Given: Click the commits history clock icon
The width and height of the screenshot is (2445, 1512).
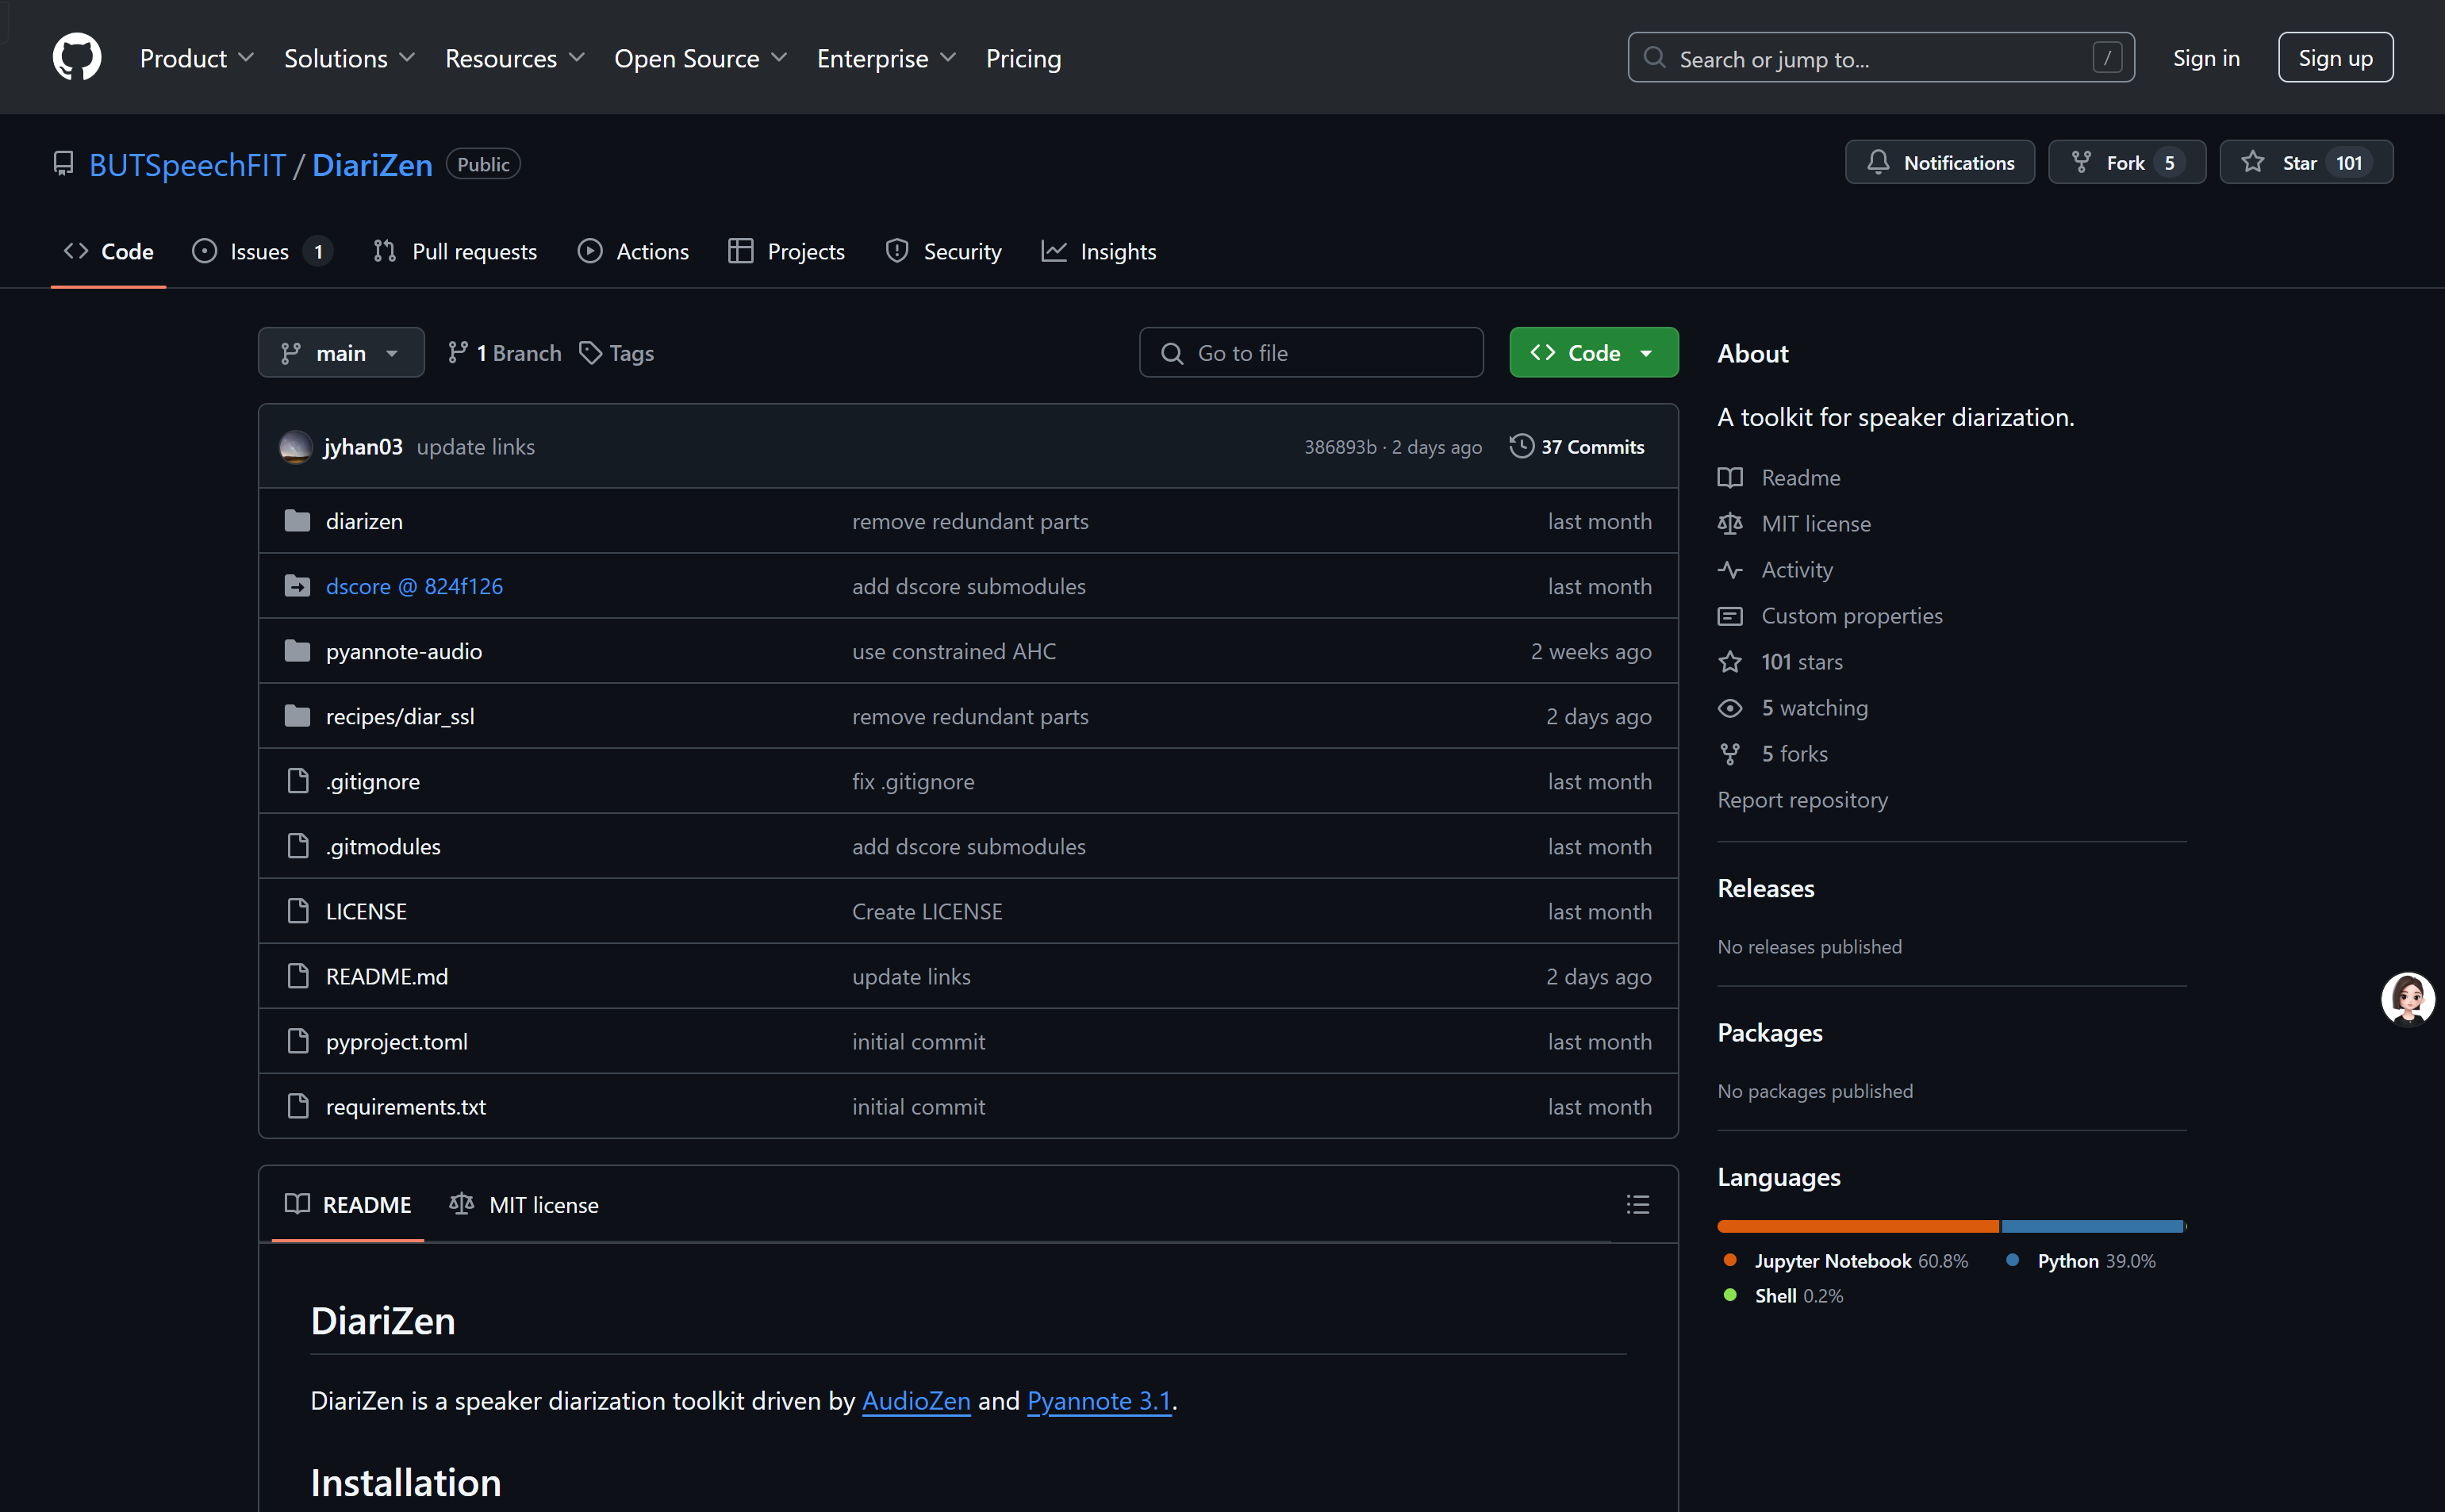Looking at the screenshot, I should (1521, 446).
